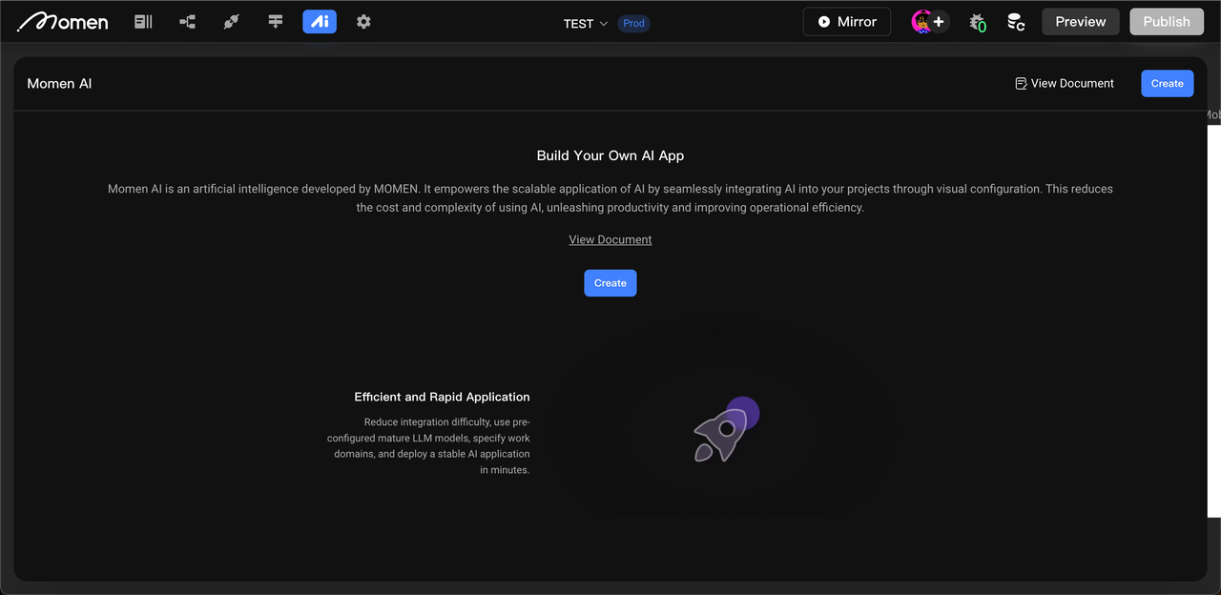This screenshot has height=595, width=1221.
Task: Click the header Create button
Action: pyautogui.click(x=1168, y=83)
